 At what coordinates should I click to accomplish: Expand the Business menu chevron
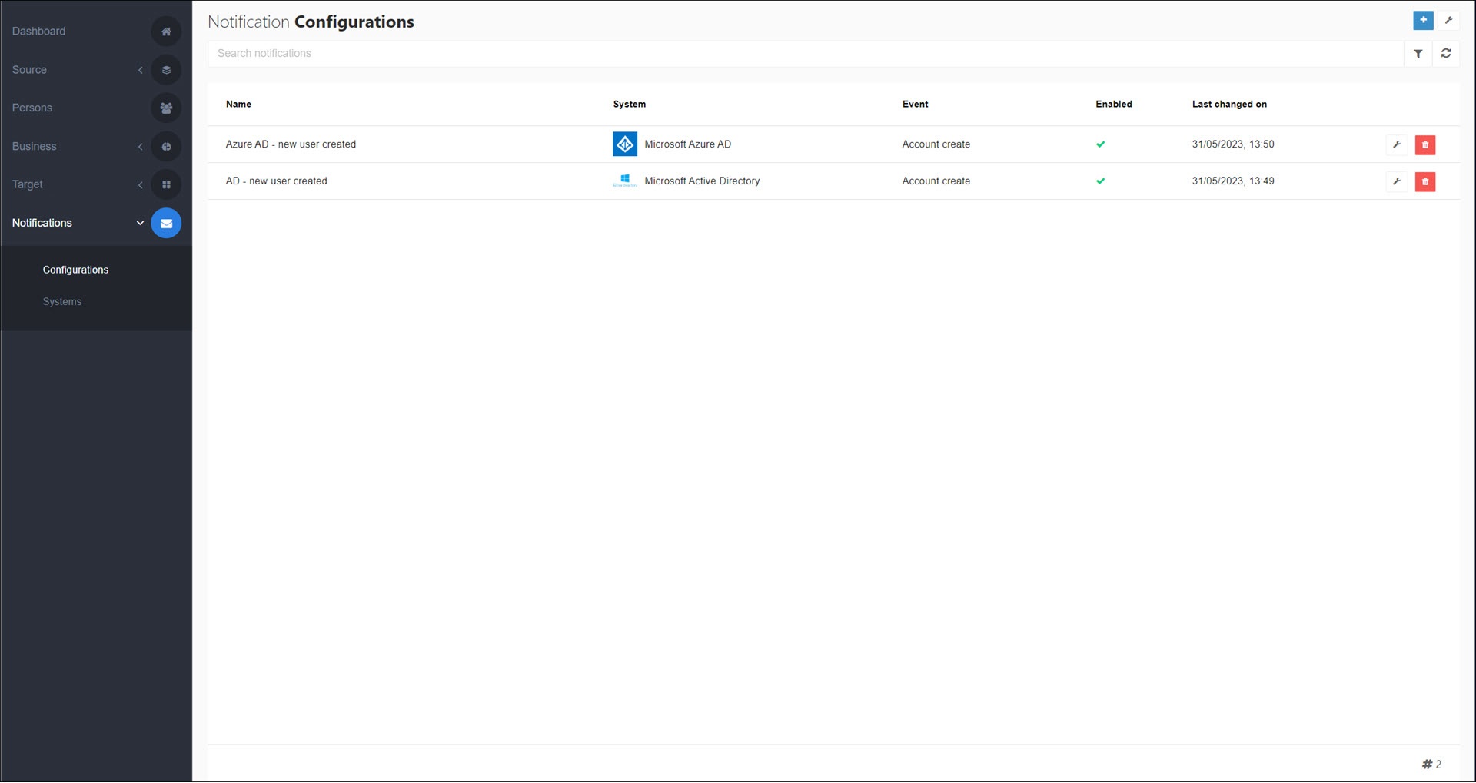point(141,147)
